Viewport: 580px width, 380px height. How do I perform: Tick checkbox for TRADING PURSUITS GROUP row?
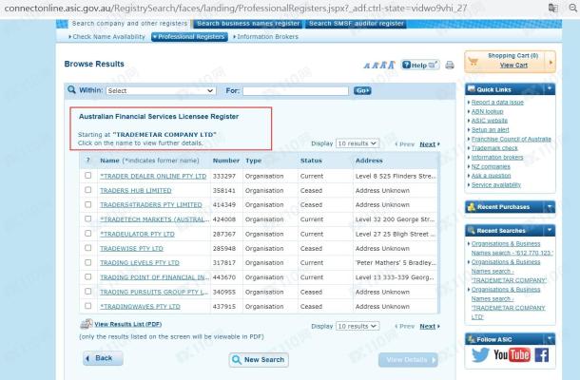coord(87,292)
